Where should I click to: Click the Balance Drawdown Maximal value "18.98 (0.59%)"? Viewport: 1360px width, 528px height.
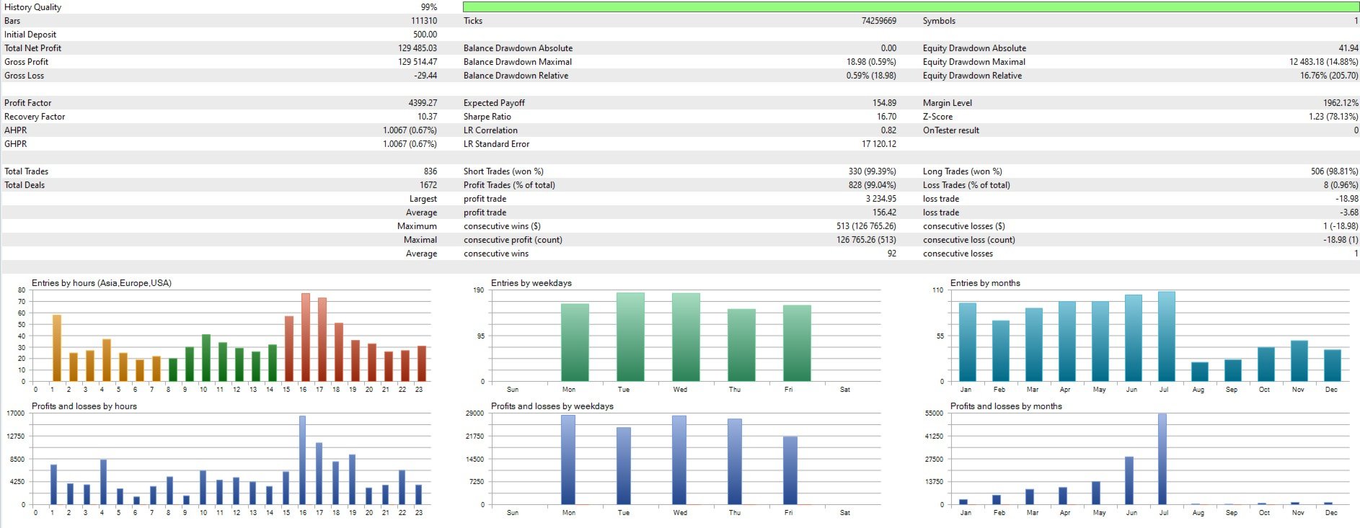pyautogui.click(x=871, y=62)
